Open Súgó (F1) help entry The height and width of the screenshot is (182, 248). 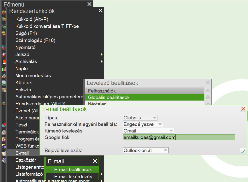point(26,33)
